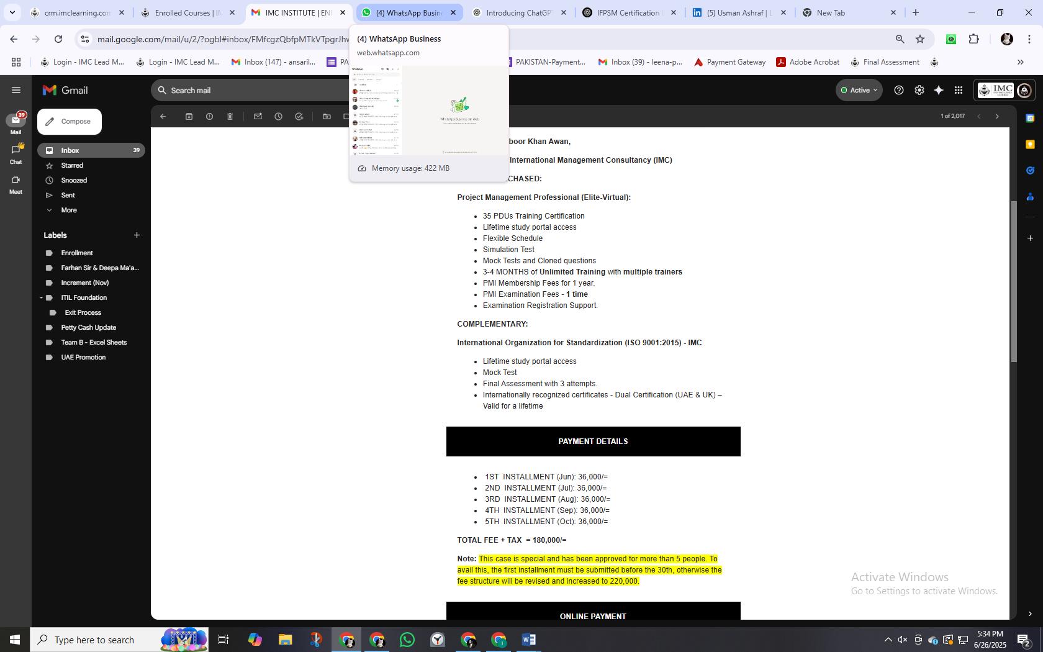Open Chrome zoom magnifier icon
The width and height of the screenshot is (1043, 652).
point(900,39)
